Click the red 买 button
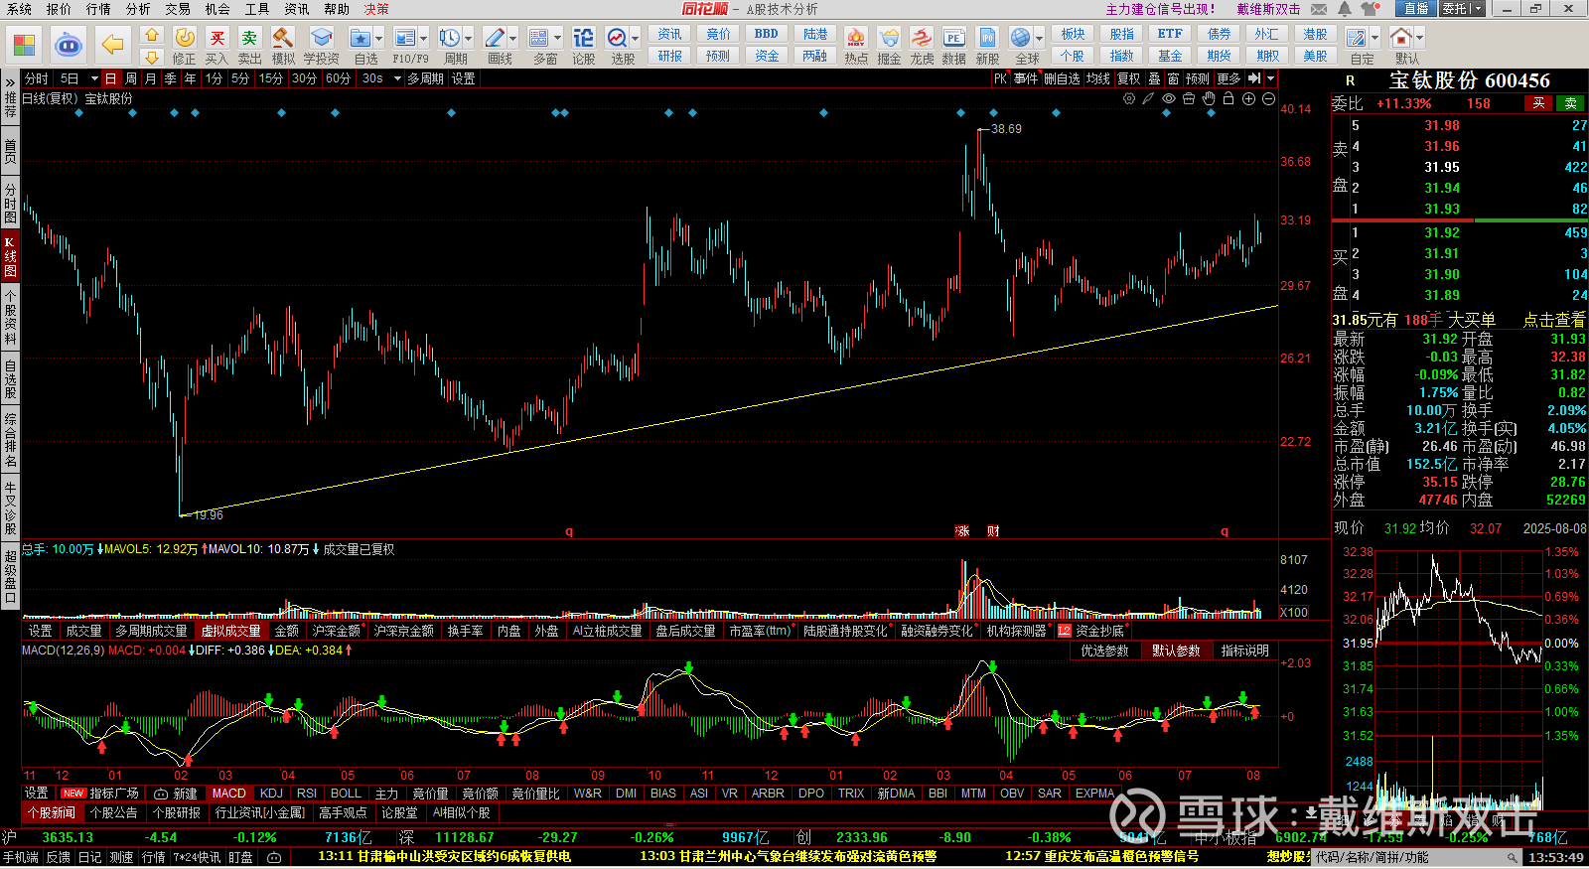Viewport: 1589px width, 869px height. [1538, 103]
